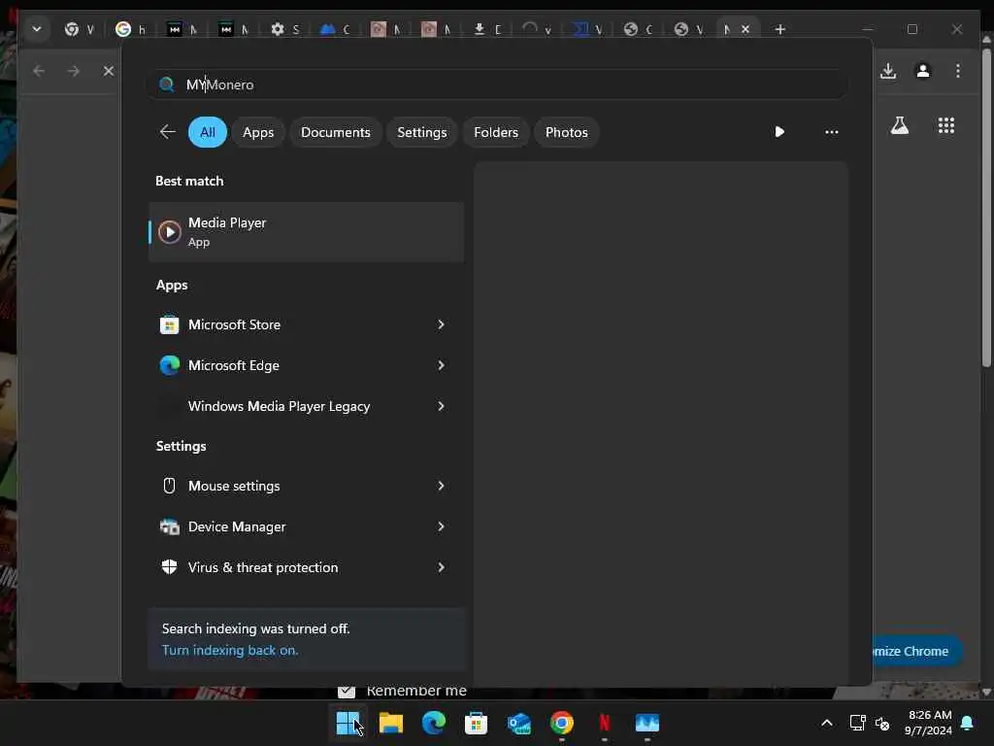Select the All search filter
The height and width of the screenshot is (746, 994).
pos(208,132)
